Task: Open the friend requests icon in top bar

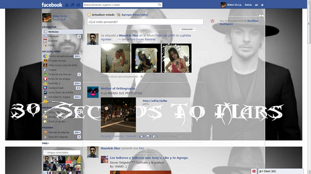Action: tap(67, 5)
